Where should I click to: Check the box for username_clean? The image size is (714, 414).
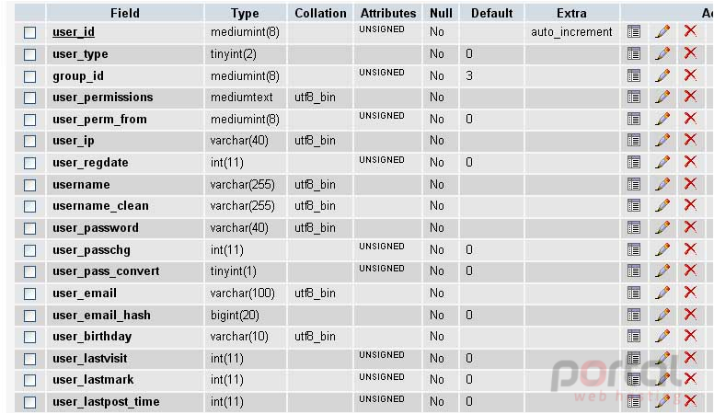pyautogui.click(x=30, y=207)
